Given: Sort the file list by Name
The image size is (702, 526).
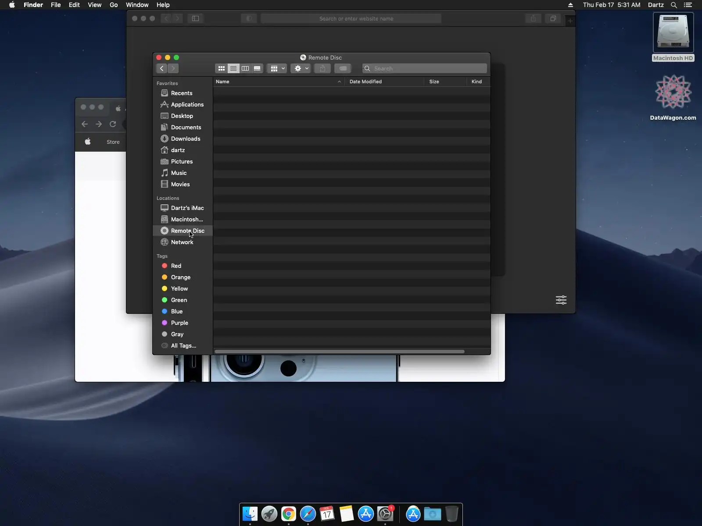Looking at the screenshot, I should [279, 82].
